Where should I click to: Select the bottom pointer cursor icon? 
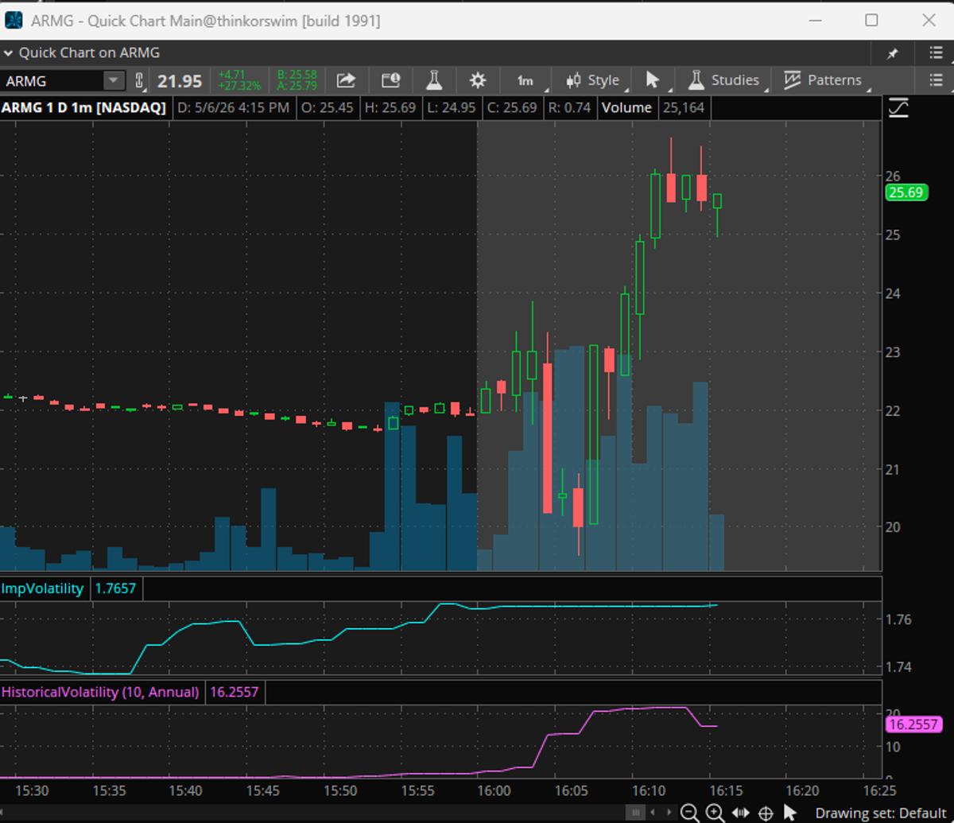(789, 813)
